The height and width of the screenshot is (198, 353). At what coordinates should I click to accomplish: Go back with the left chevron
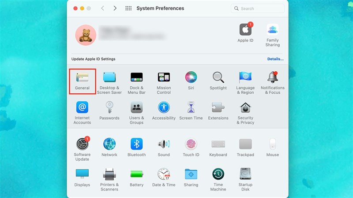pyautogui.click(x=103, y=8)
